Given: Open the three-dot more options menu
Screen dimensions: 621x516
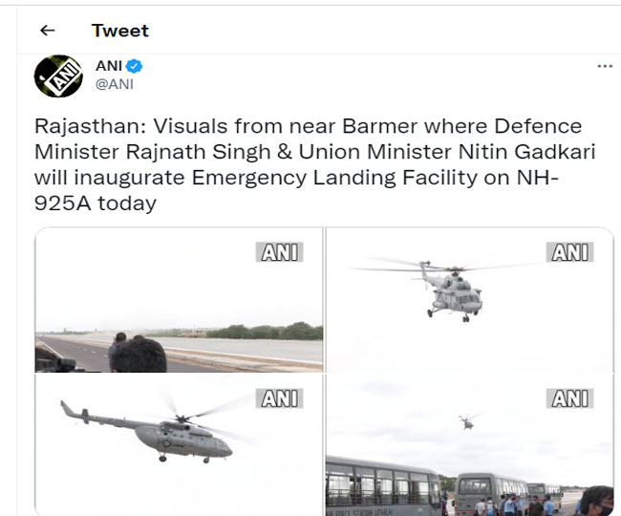Looking at the screenshot, I should click(x=605, y=66).
